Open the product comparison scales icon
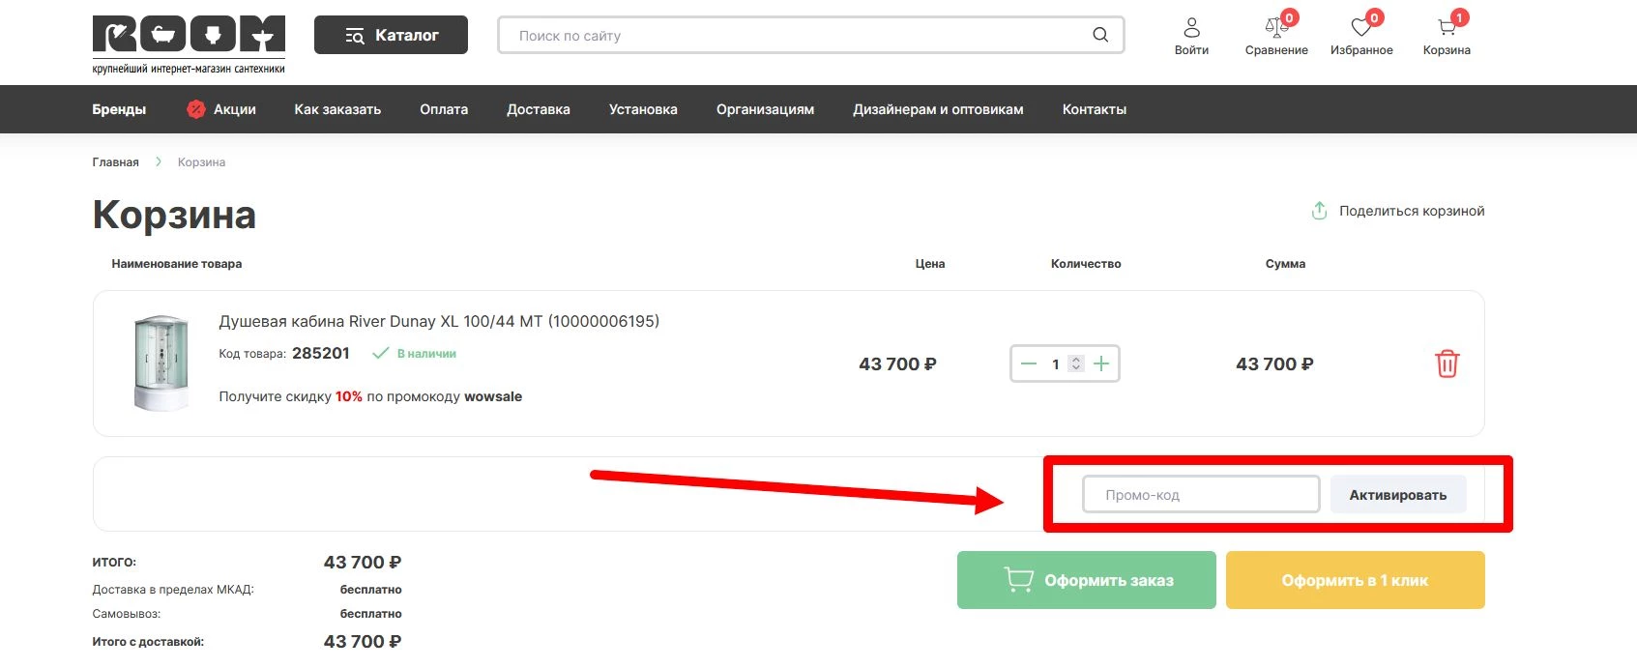 pyautogui.click(x=1275, y=28)
